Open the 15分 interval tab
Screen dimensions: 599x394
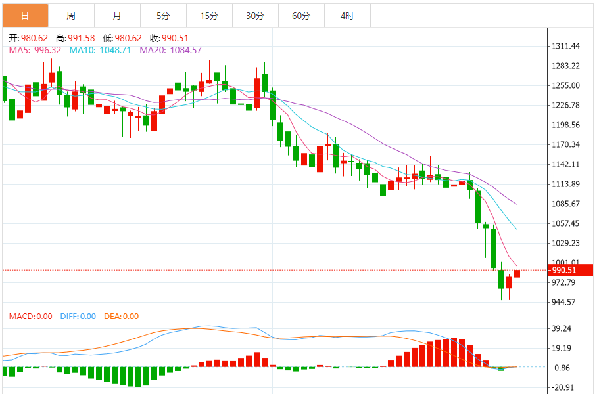tap(209, 16)
